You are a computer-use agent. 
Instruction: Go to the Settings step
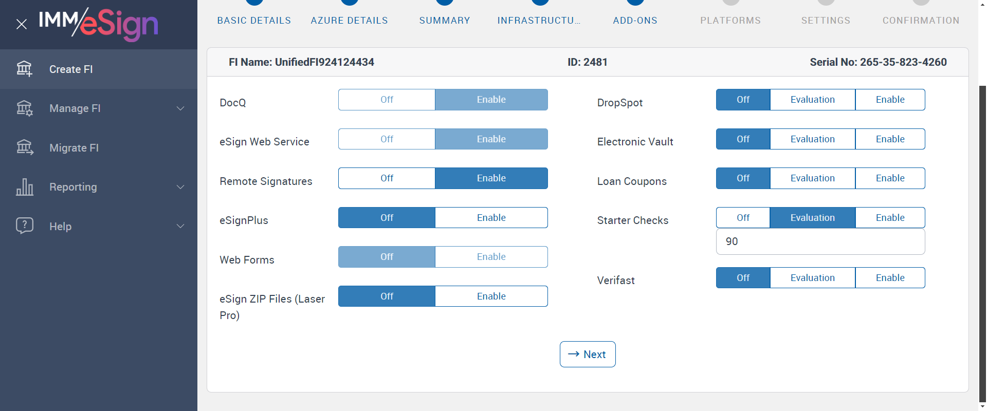[826, 20]
